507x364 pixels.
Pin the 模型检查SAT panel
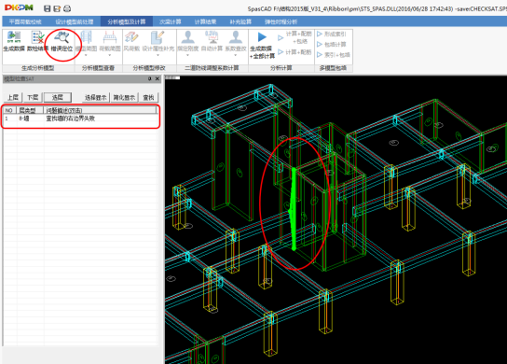pyautogui.click(x=150, y=78)
